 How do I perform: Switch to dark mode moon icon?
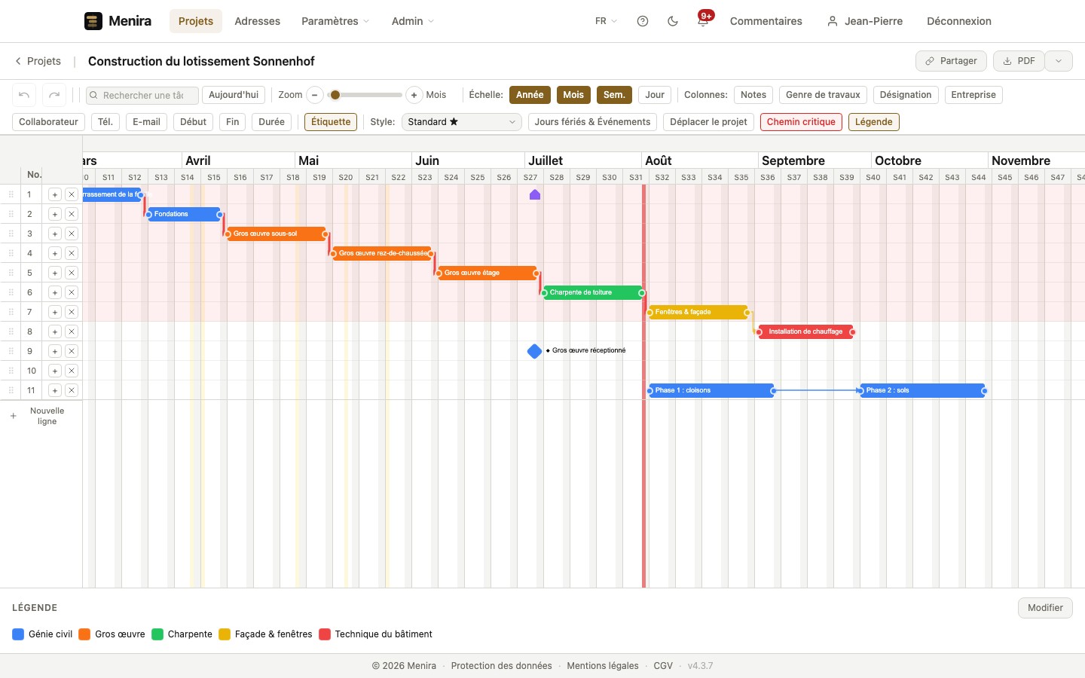[673, 21]
